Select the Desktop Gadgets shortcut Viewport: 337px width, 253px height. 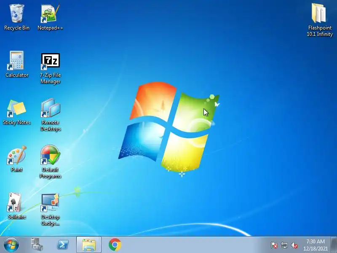coord(50,209)
